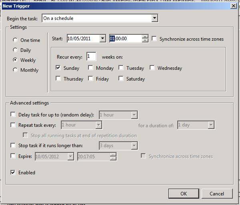The height and width of the screenshot is (205, 240).
Task: Check 'Stop task if it runs longer than'
Action: pyautogui.click(x=14, y=146)
